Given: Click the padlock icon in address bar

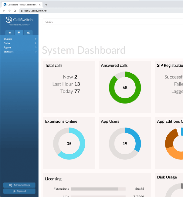Looking at the screenshot, I should pos(22,11).
